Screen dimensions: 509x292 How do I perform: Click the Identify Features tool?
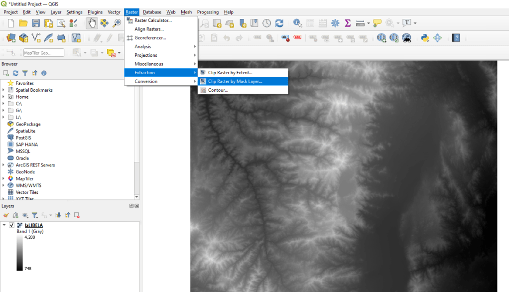click(297, 23)
